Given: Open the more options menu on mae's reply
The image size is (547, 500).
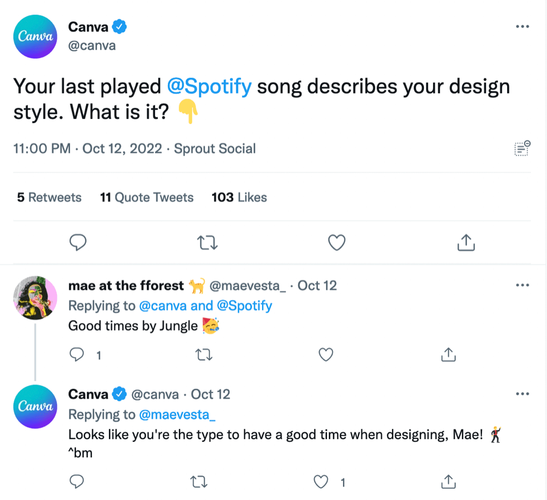Looking at the screenshot, I should (522, 285).
